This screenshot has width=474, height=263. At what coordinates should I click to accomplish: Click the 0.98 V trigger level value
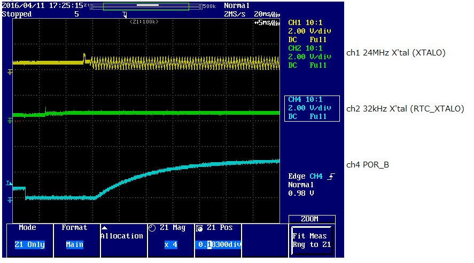click(x=301, y=193)
